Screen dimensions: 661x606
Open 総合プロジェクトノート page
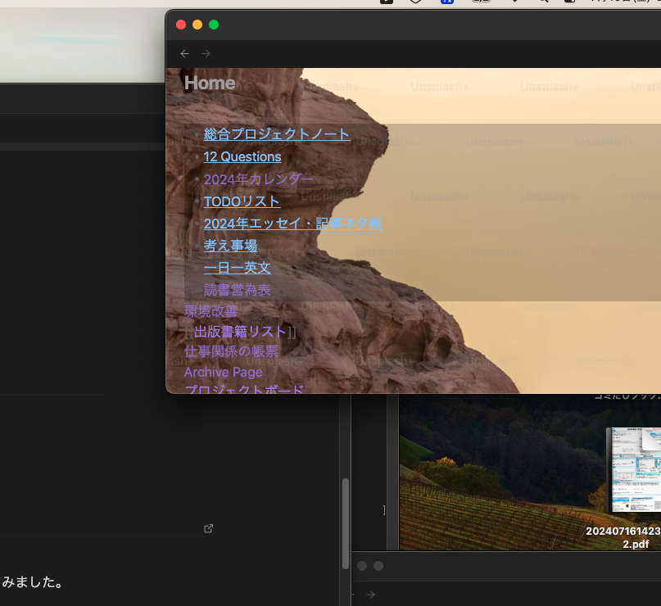tap(276, 134)
